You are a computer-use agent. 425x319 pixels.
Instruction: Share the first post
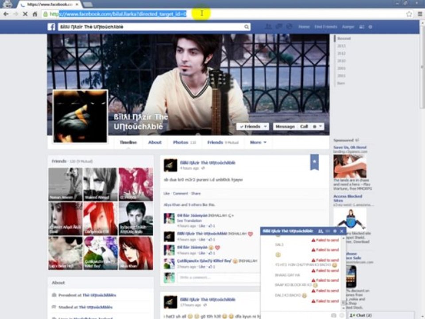[x=196, y=194]
